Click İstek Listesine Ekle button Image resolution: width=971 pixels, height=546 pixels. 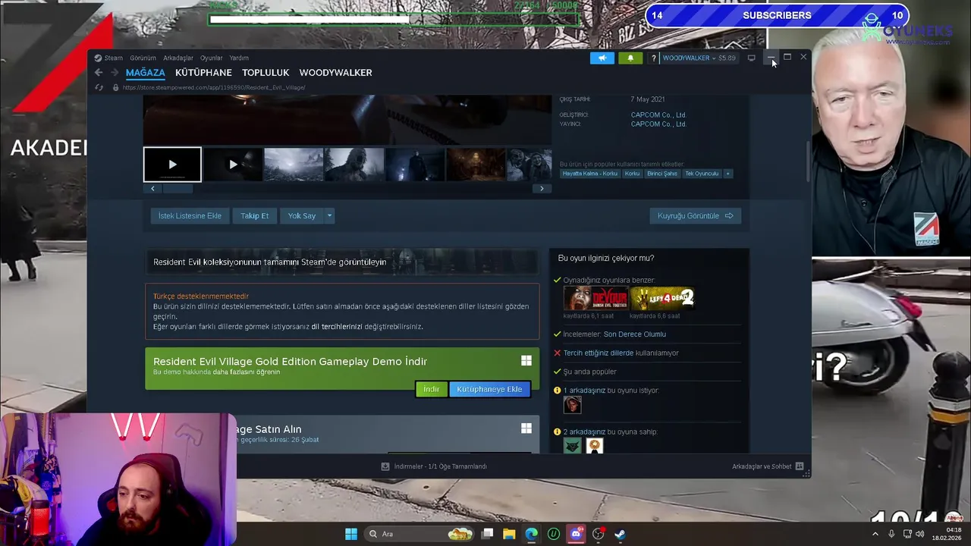point(190,216)
